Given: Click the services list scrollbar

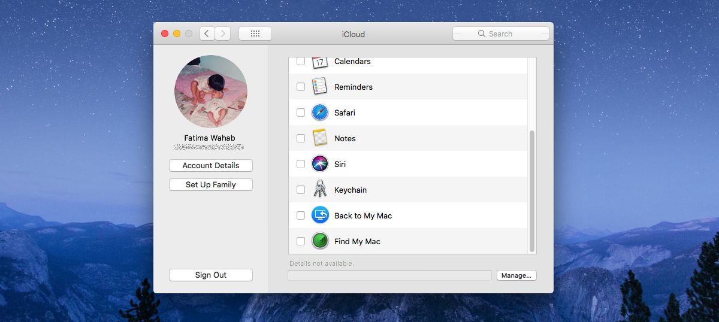Looking at the screenshot, I should (x=532, y=190).
